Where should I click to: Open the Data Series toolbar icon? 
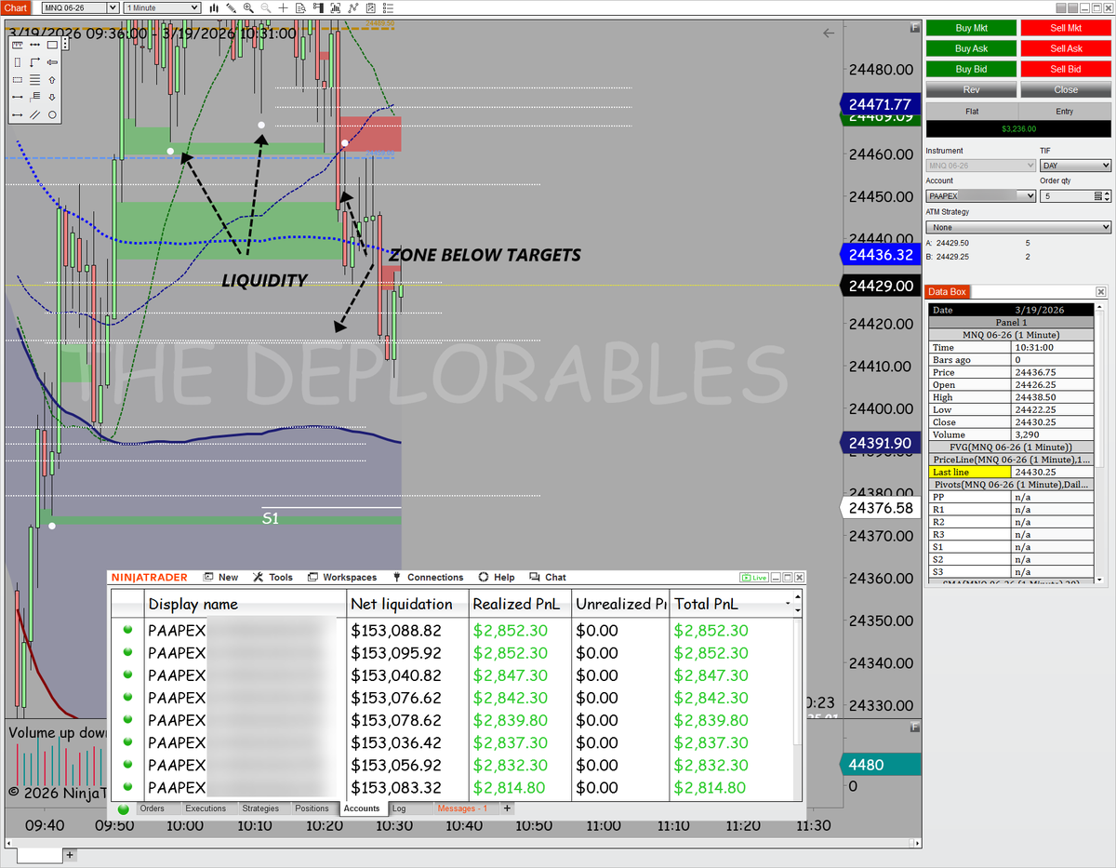point(336,7)
